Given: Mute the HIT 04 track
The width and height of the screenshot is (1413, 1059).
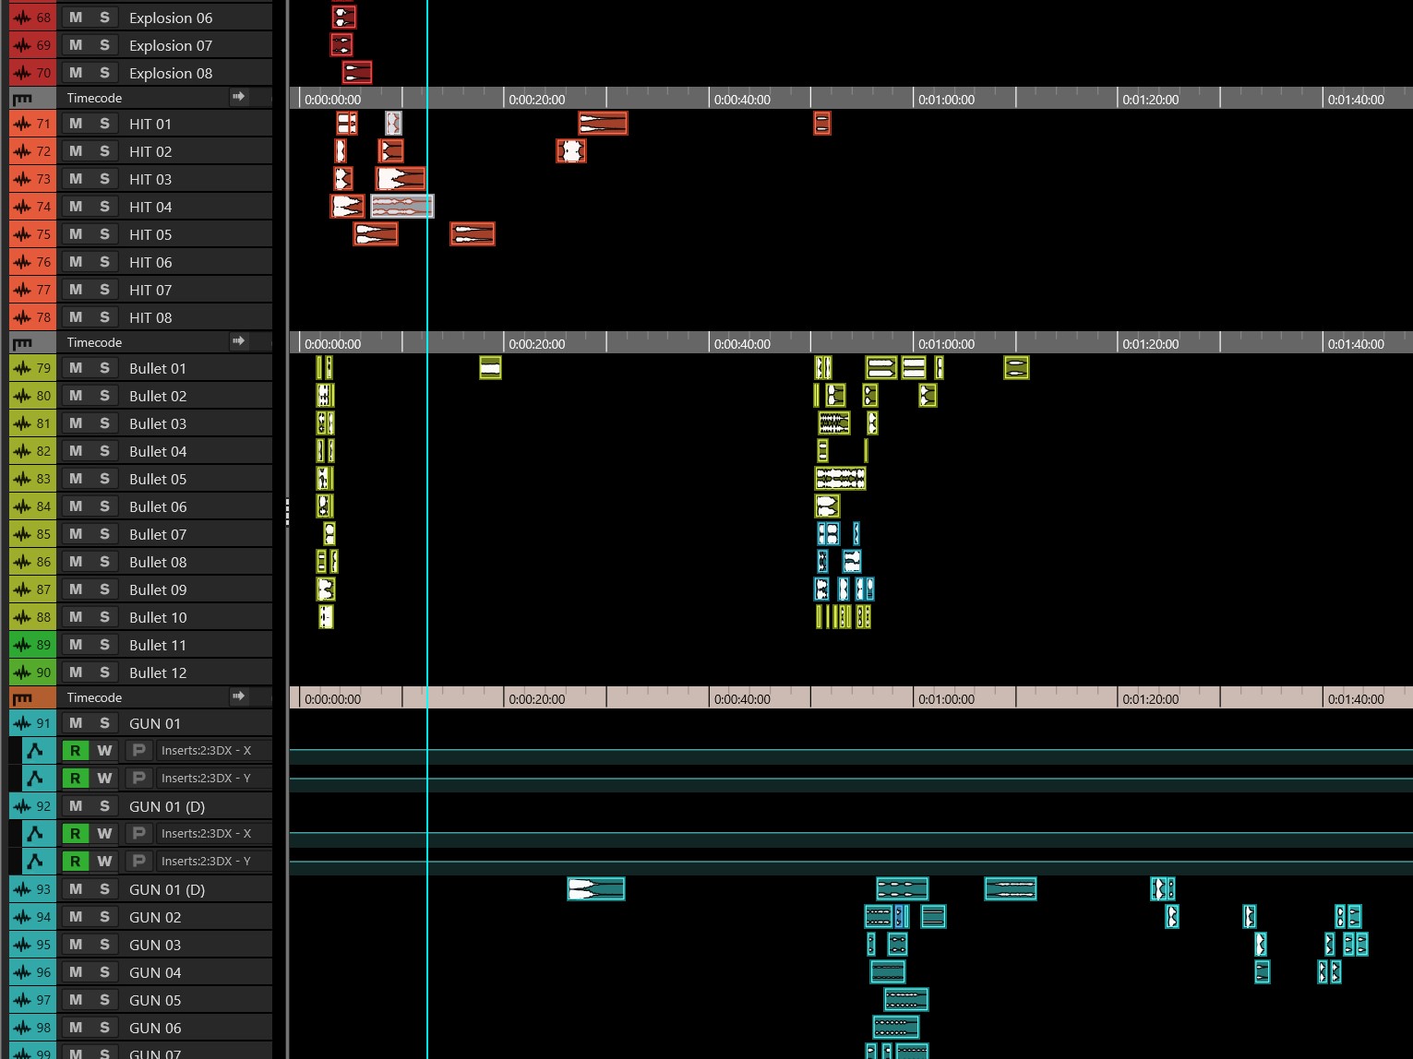Looking at the screenshot, I should click(x=76, y=207).
